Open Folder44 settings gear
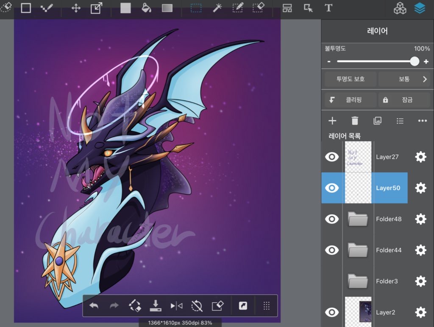434x327 pixels. (x=420, y=250)
